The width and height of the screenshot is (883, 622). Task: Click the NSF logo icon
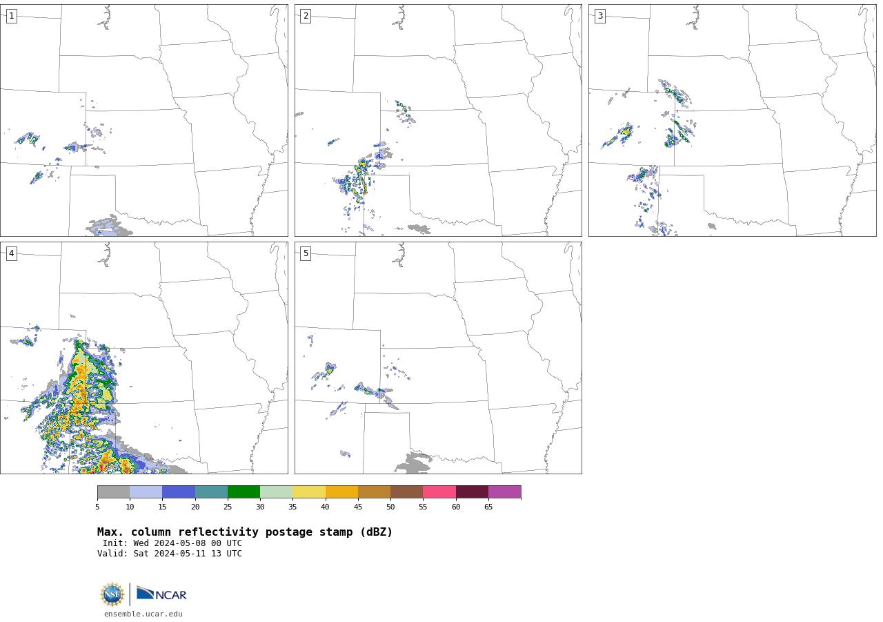[x=112, y=594]
